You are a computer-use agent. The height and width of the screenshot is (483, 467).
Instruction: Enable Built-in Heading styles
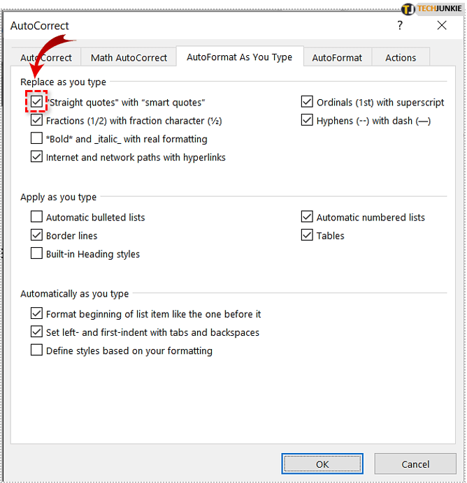coord(37,254)
